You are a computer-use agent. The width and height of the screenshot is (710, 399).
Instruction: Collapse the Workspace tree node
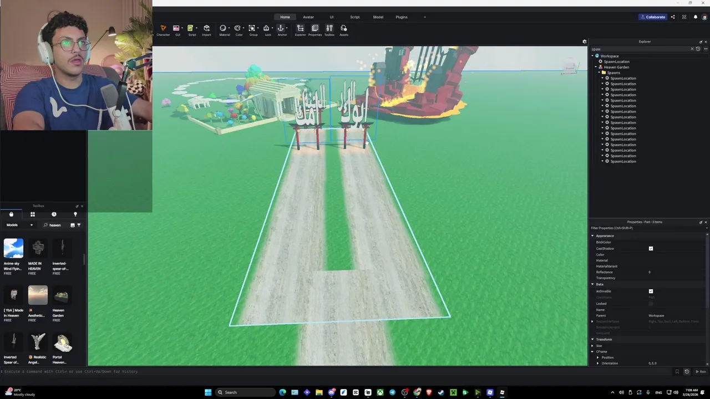pyautogui.click(x=592, y=56)
